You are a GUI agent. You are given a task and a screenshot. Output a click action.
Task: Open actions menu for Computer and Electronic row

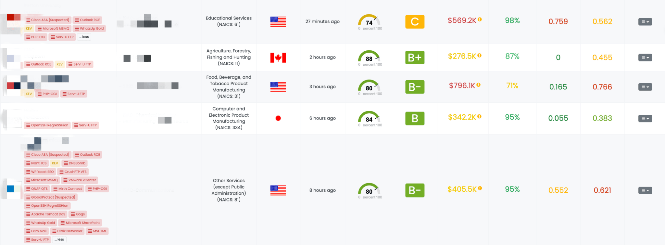[x=645, y=119]
